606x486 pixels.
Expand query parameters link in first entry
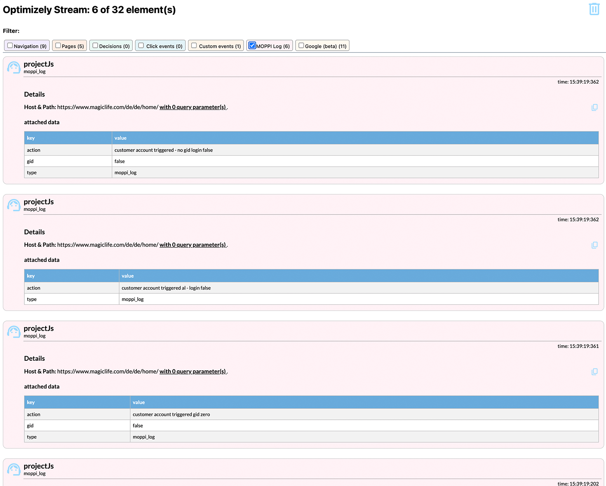point(193,107)
